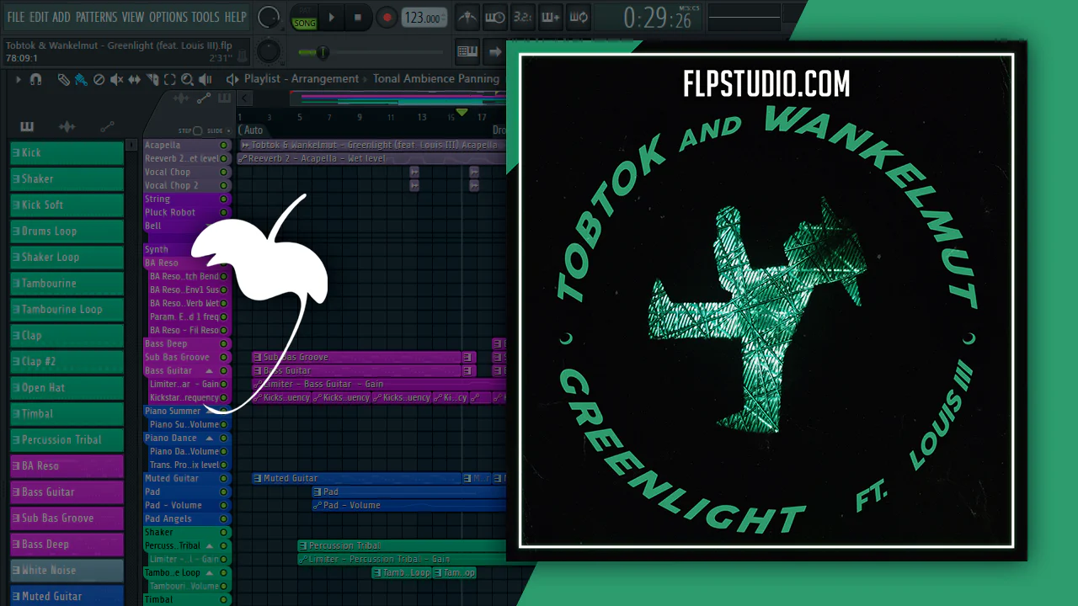This screenshot has height=606, width=1078.
Task: Click the wait-for-input icon beside the metronome
Action: coord(495,17)
